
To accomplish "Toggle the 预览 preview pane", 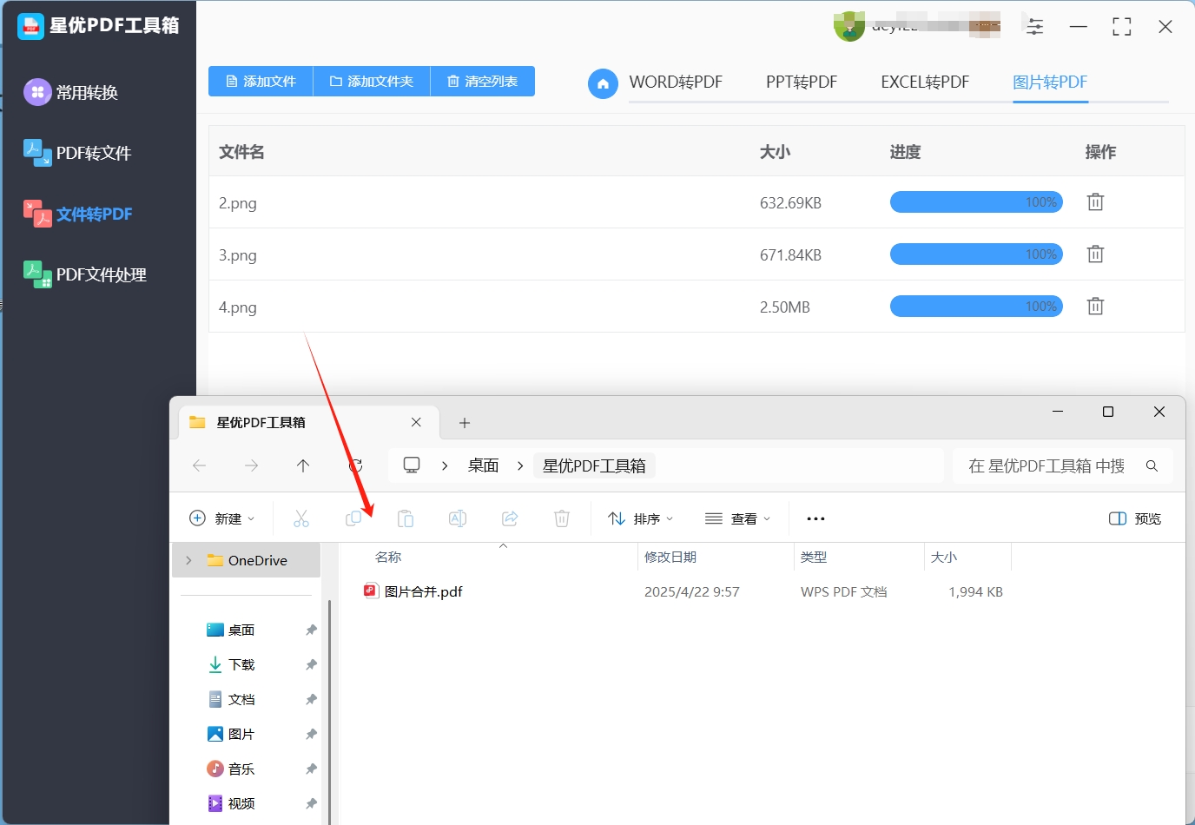I will pyautogui.click(x=1135, y=518).
